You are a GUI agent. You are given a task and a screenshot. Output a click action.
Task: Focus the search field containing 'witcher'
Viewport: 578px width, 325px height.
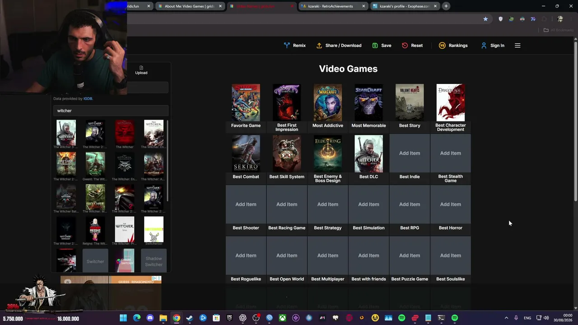pyautogui.click(x=111, y=111)
